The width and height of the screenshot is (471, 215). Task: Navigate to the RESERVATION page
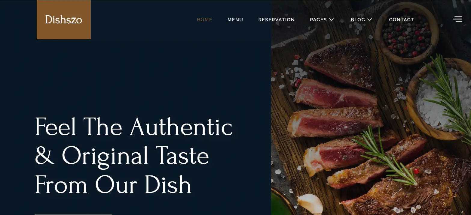coord(277,19)
